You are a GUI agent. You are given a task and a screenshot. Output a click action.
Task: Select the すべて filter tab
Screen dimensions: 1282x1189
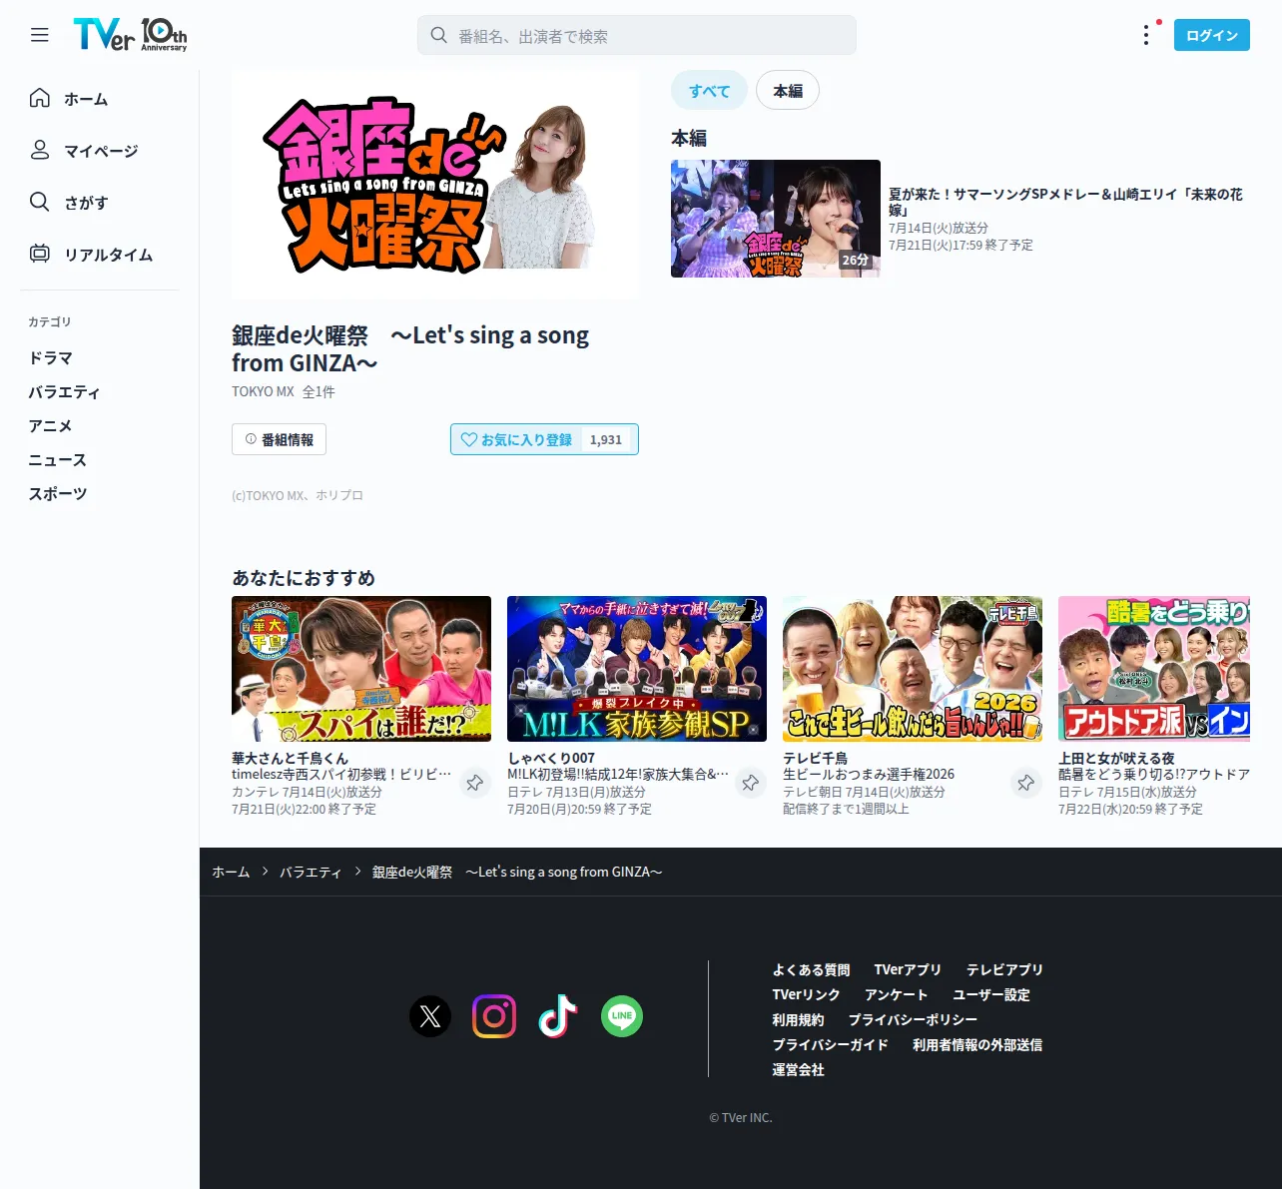pyautogui.click(x=709, y=91)
